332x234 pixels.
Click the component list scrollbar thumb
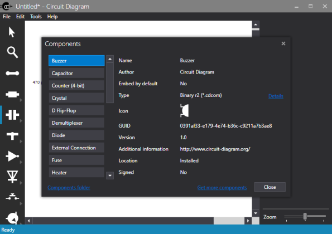[110, 82]
